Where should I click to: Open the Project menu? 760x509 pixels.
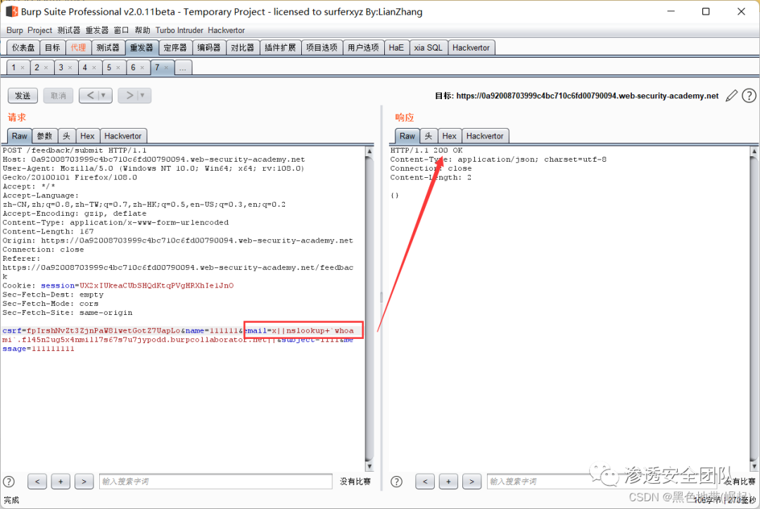(x=39, y=30)
